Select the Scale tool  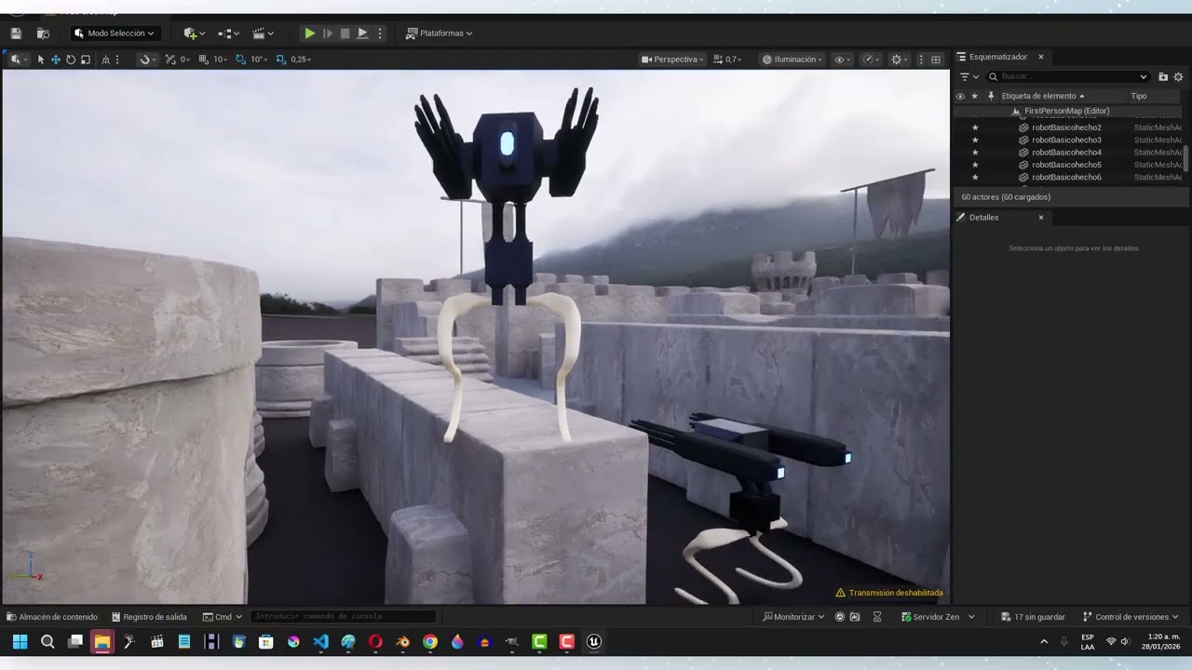[x=86, y=60]
